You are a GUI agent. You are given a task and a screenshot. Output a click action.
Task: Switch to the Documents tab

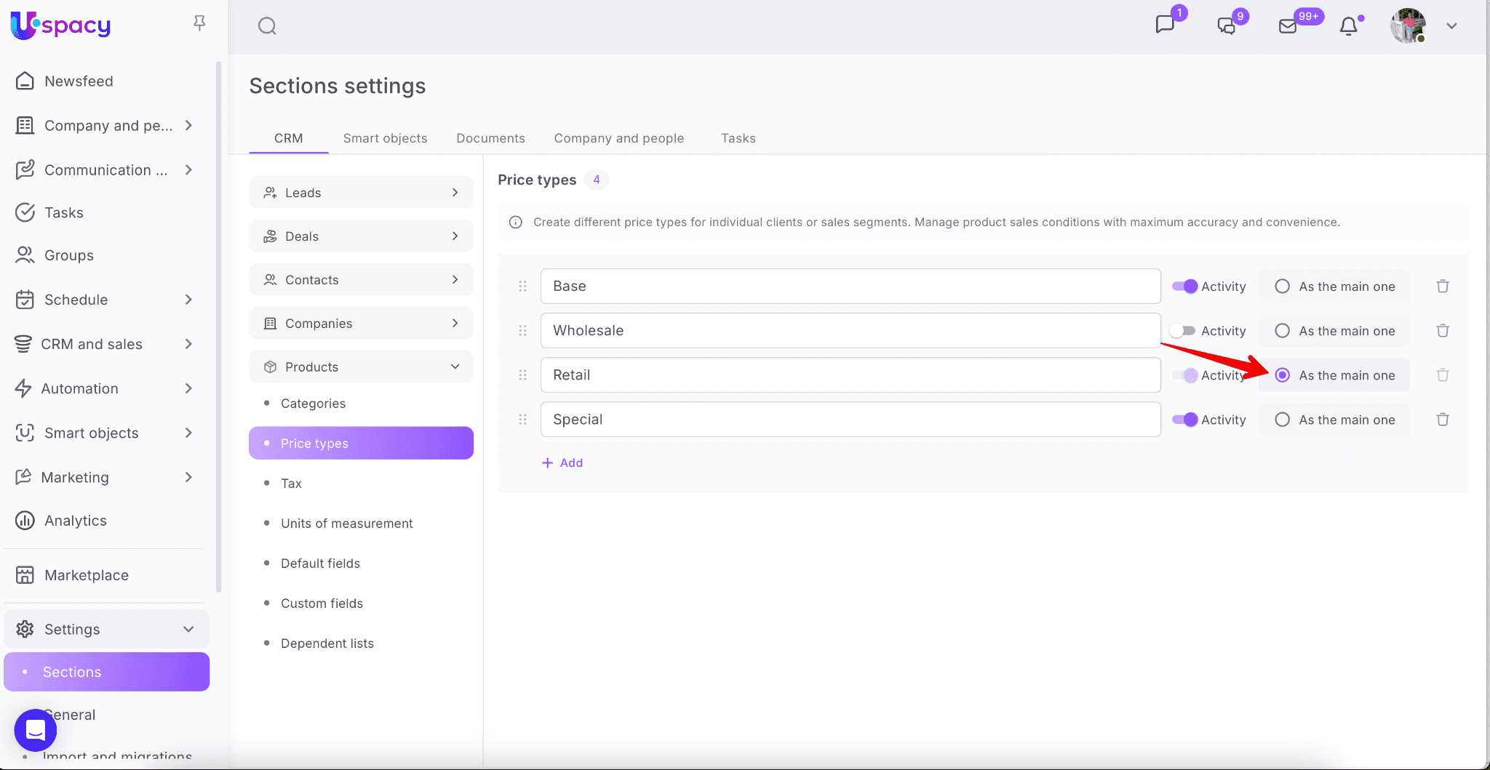pos(490,138)
